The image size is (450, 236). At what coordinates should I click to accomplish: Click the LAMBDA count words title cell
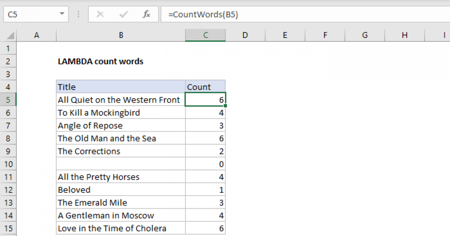click(x=100, y=61)
